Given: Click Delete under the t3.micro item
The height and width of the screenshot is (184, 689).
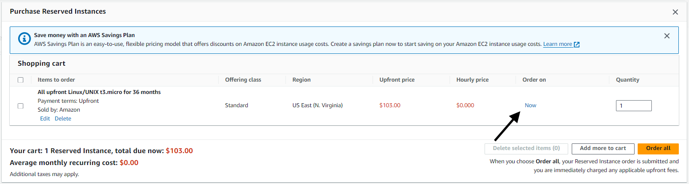Looking at the screenshot, I should pos(63,119).
